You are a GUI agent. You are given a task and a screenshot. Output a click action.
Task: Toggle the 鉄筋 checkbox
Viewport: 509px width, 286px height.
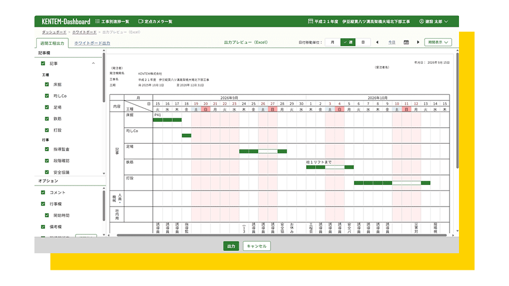47,119
